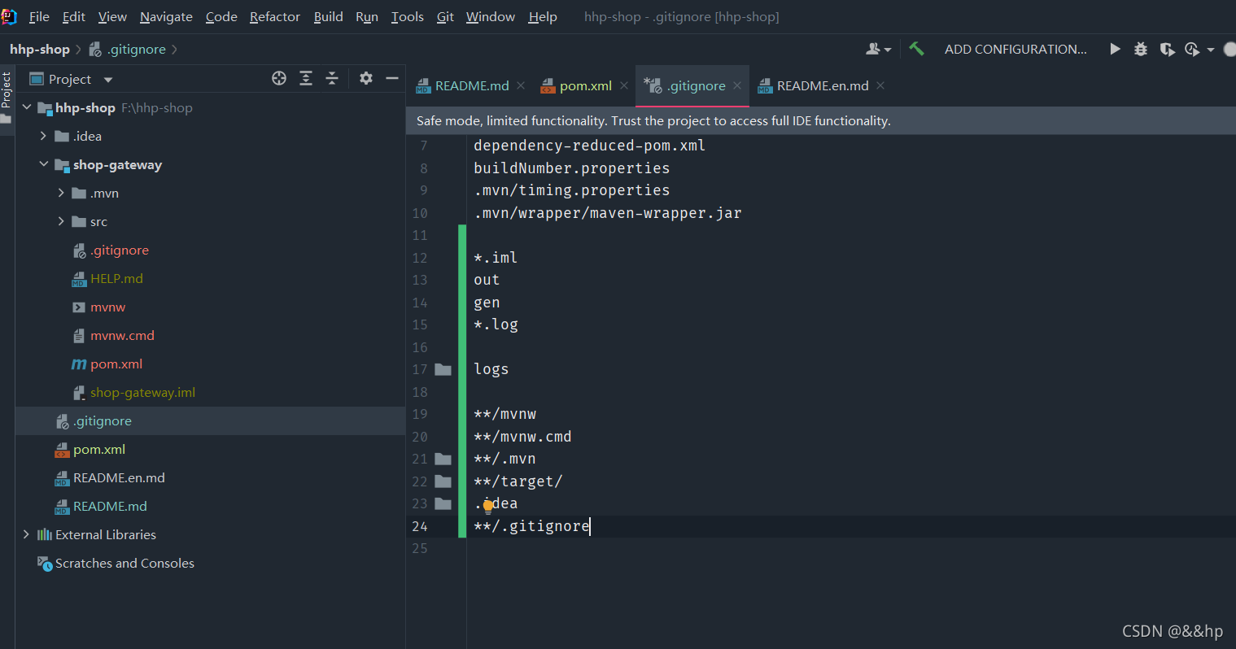Image resolution: width=1236 pixels, height=649 pixels.
Task: Click hhp-shop in the breadcrumb bar
Action: 39,49
